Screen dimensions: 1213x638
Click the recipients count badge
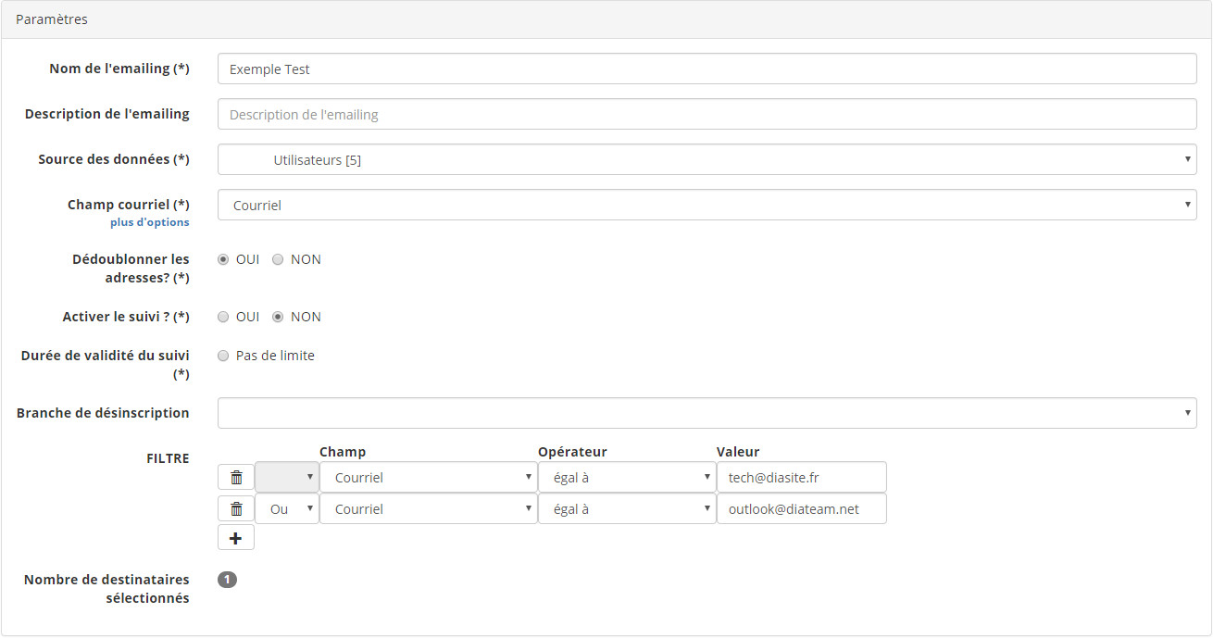pyautogui.click(x=227, y=580)
